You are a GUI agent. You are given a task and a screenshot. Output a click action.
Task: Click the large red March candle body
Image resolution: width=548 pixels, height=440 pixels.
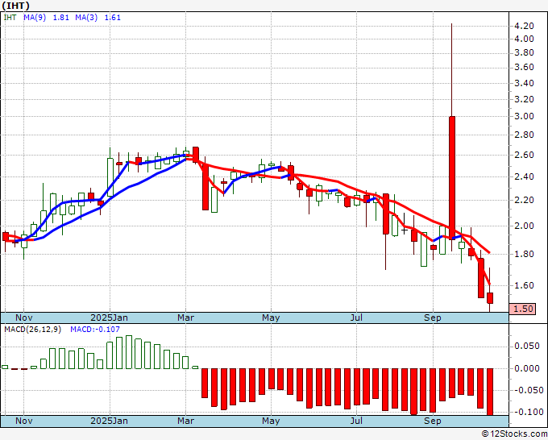tap(205, 188)
